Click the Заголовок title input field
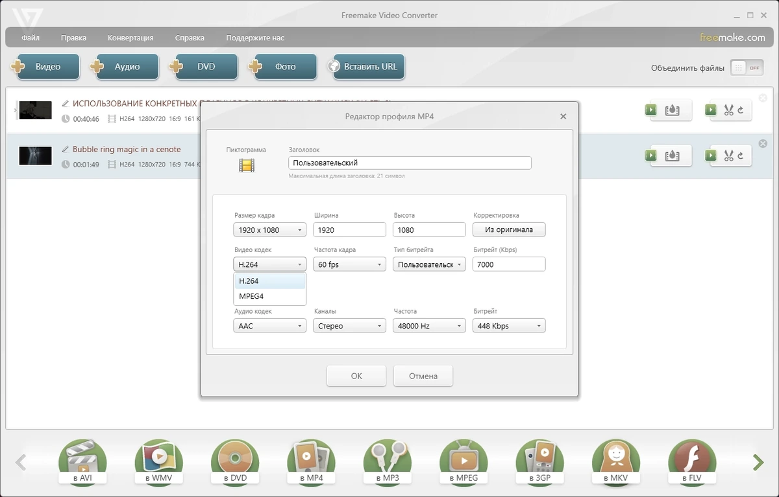779x497 pixels. pyautogui.click(x=410, y=163)
